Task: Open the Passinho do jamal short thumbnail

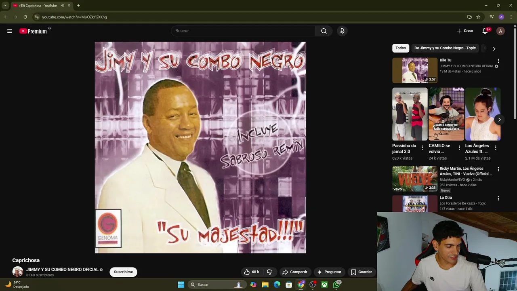Action: click(410, 114)
